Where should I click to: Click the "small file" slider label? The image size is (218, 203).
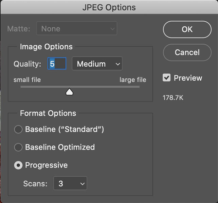tap(27, 80)
